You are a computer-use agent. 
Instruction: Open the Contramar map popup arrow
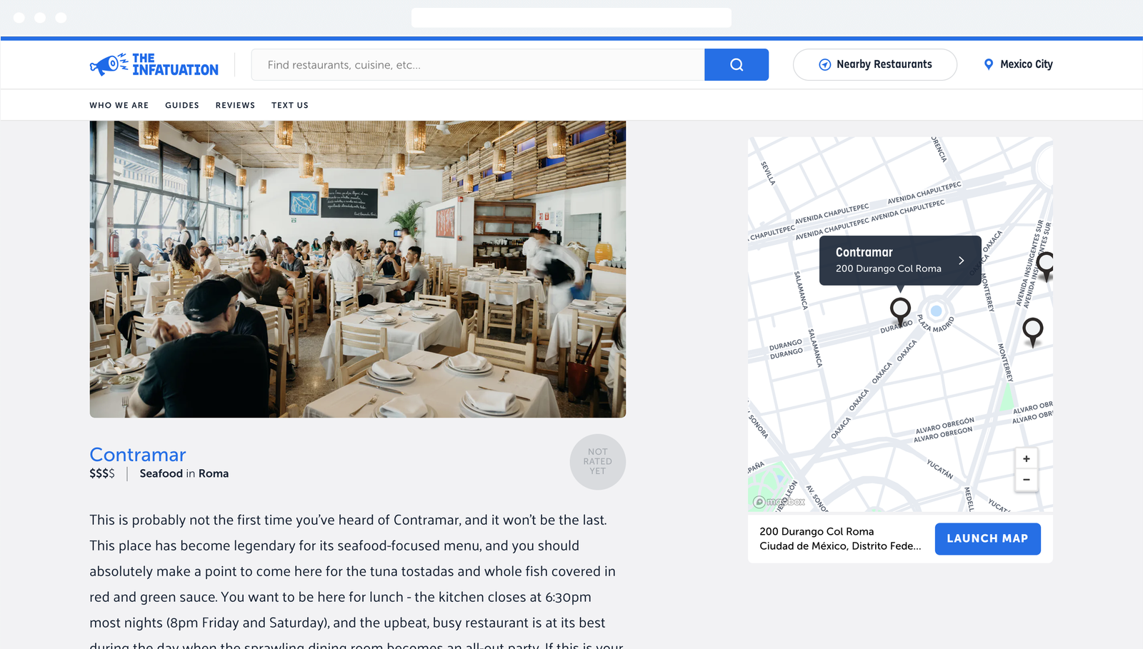coord(962,261)
